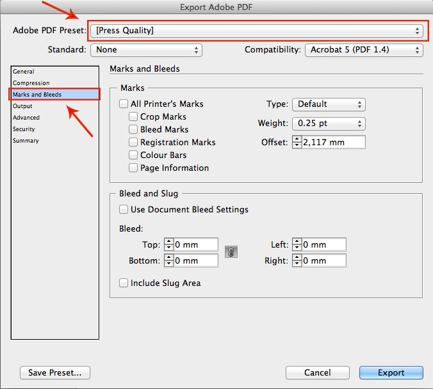Click the Offset stepper arrows
The height and width of the screenshot is (389, 433).
click(x=297, y=142)
